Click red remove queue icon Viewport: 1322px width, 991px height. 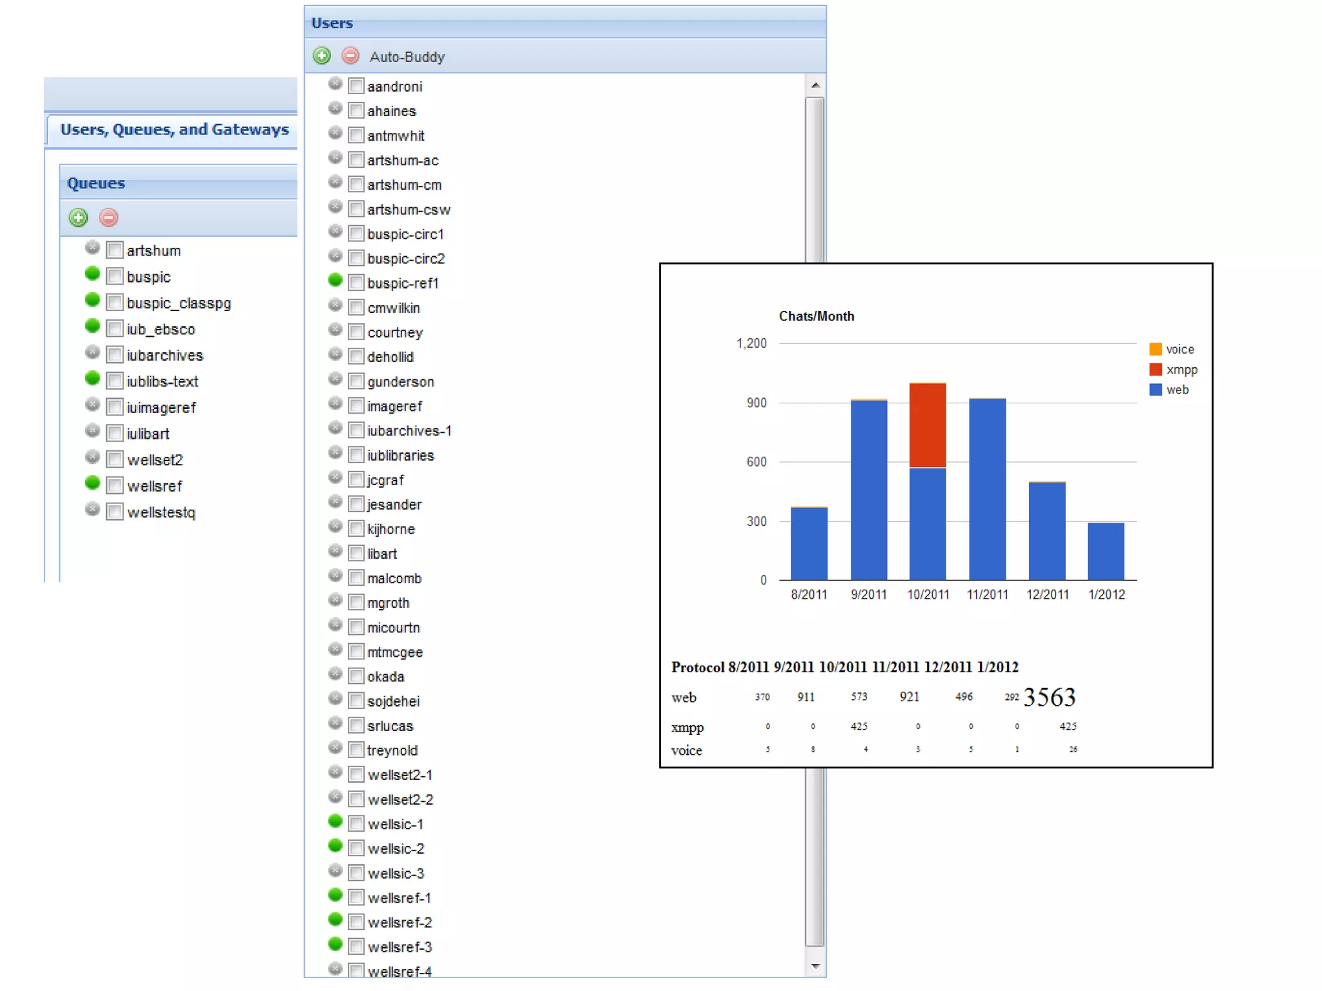pyautogui.click(x=108, y=217)
